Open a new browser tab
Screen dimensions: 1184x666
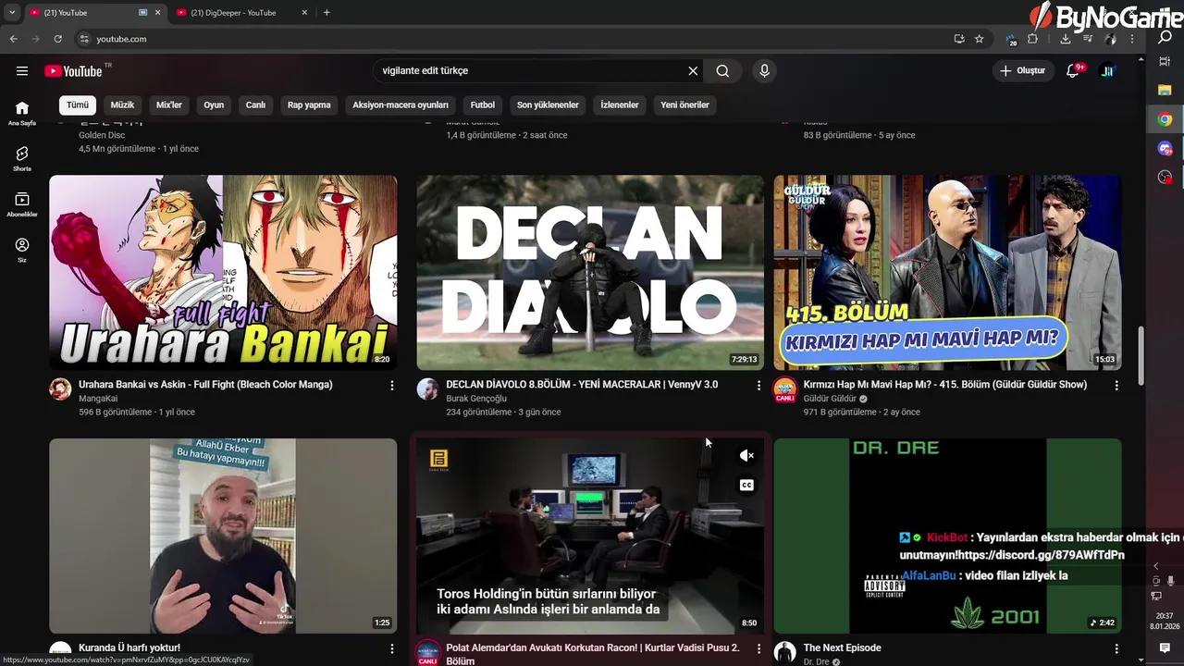(x=327, y=13)
